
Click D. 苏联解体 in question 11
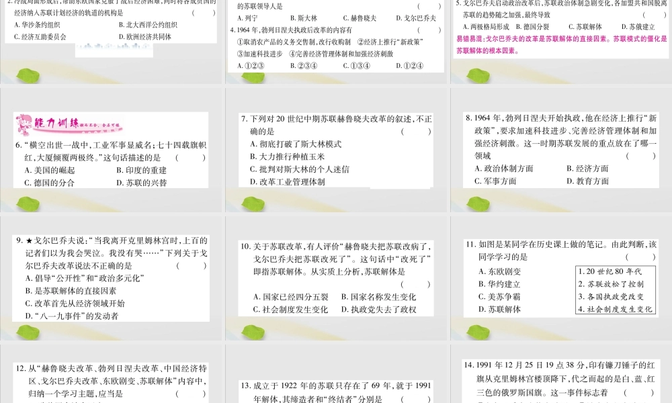tap(500, 309)
